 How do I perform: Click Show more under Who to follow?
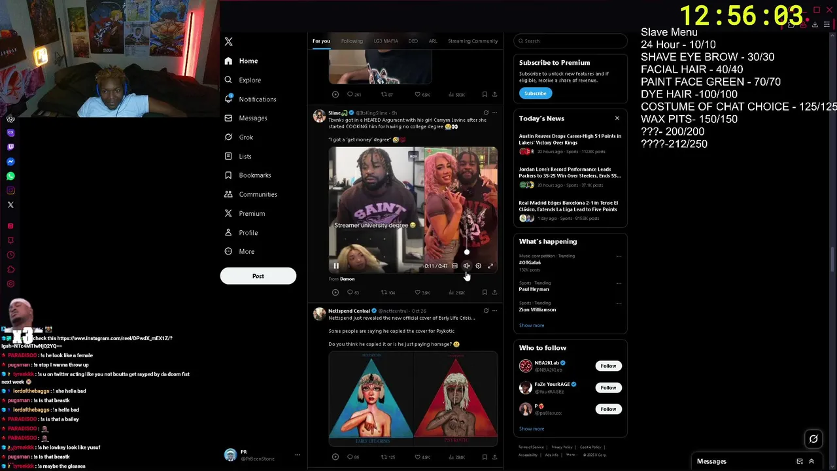click(532, 428)
